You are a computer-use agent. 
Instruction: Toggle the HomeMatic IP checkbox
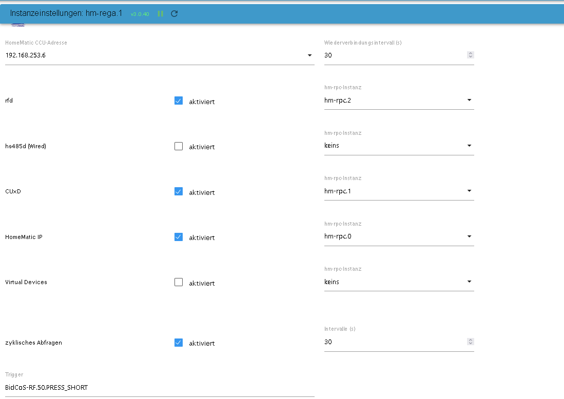[x=179, y=237]
